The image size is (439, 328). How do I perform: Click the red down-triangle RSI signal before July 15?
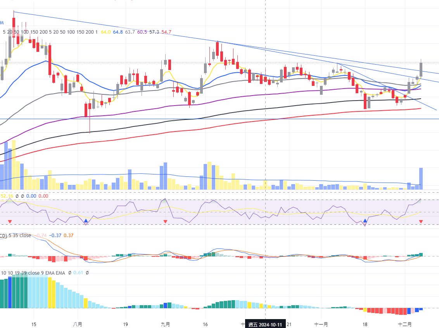(x=10, y=222)
